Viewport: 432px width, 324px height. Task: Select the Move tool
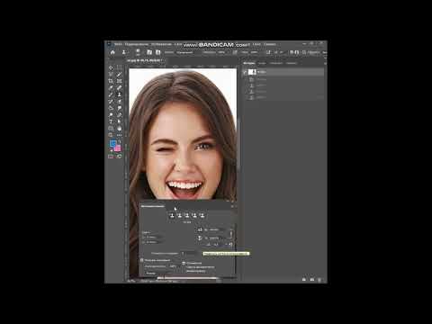tap(111, 67)
